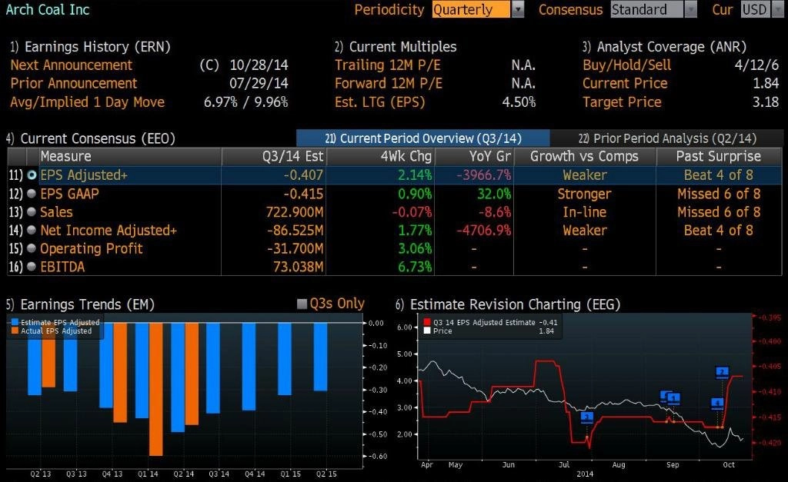This screenshot has height=482, width=788.
Task: Click Missed 6 of 8 in the Sales row
Action: 719,212
